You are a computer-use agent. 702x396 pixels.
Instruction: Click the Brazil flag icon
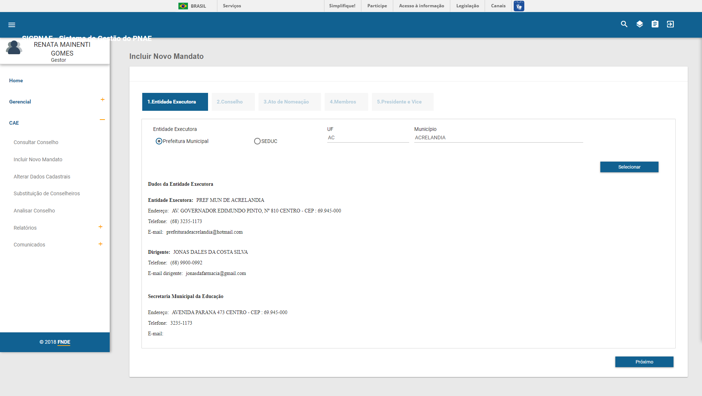click(183, 6)
